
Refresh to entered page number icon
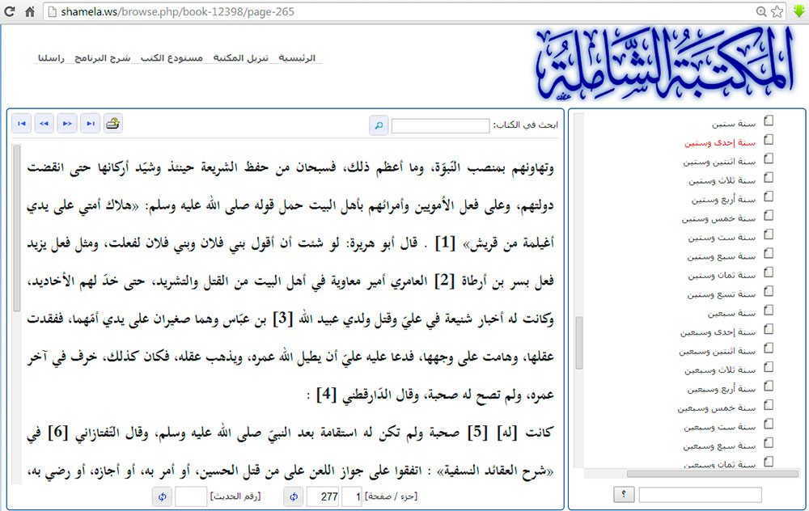(x=294, y=496)
